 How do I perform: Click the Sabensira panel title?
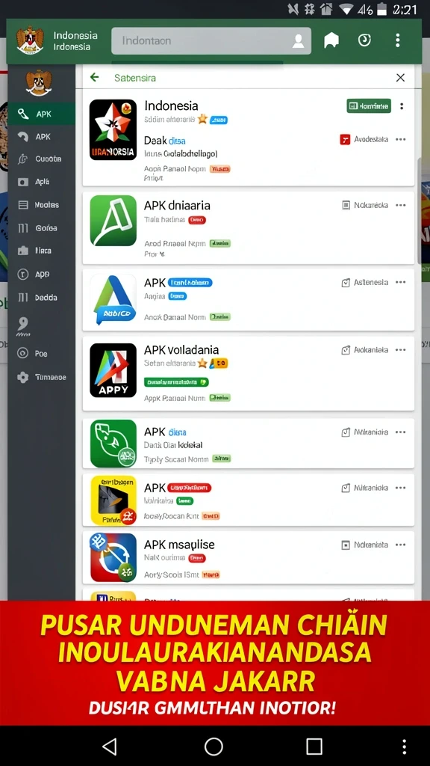tap(135, 78)
